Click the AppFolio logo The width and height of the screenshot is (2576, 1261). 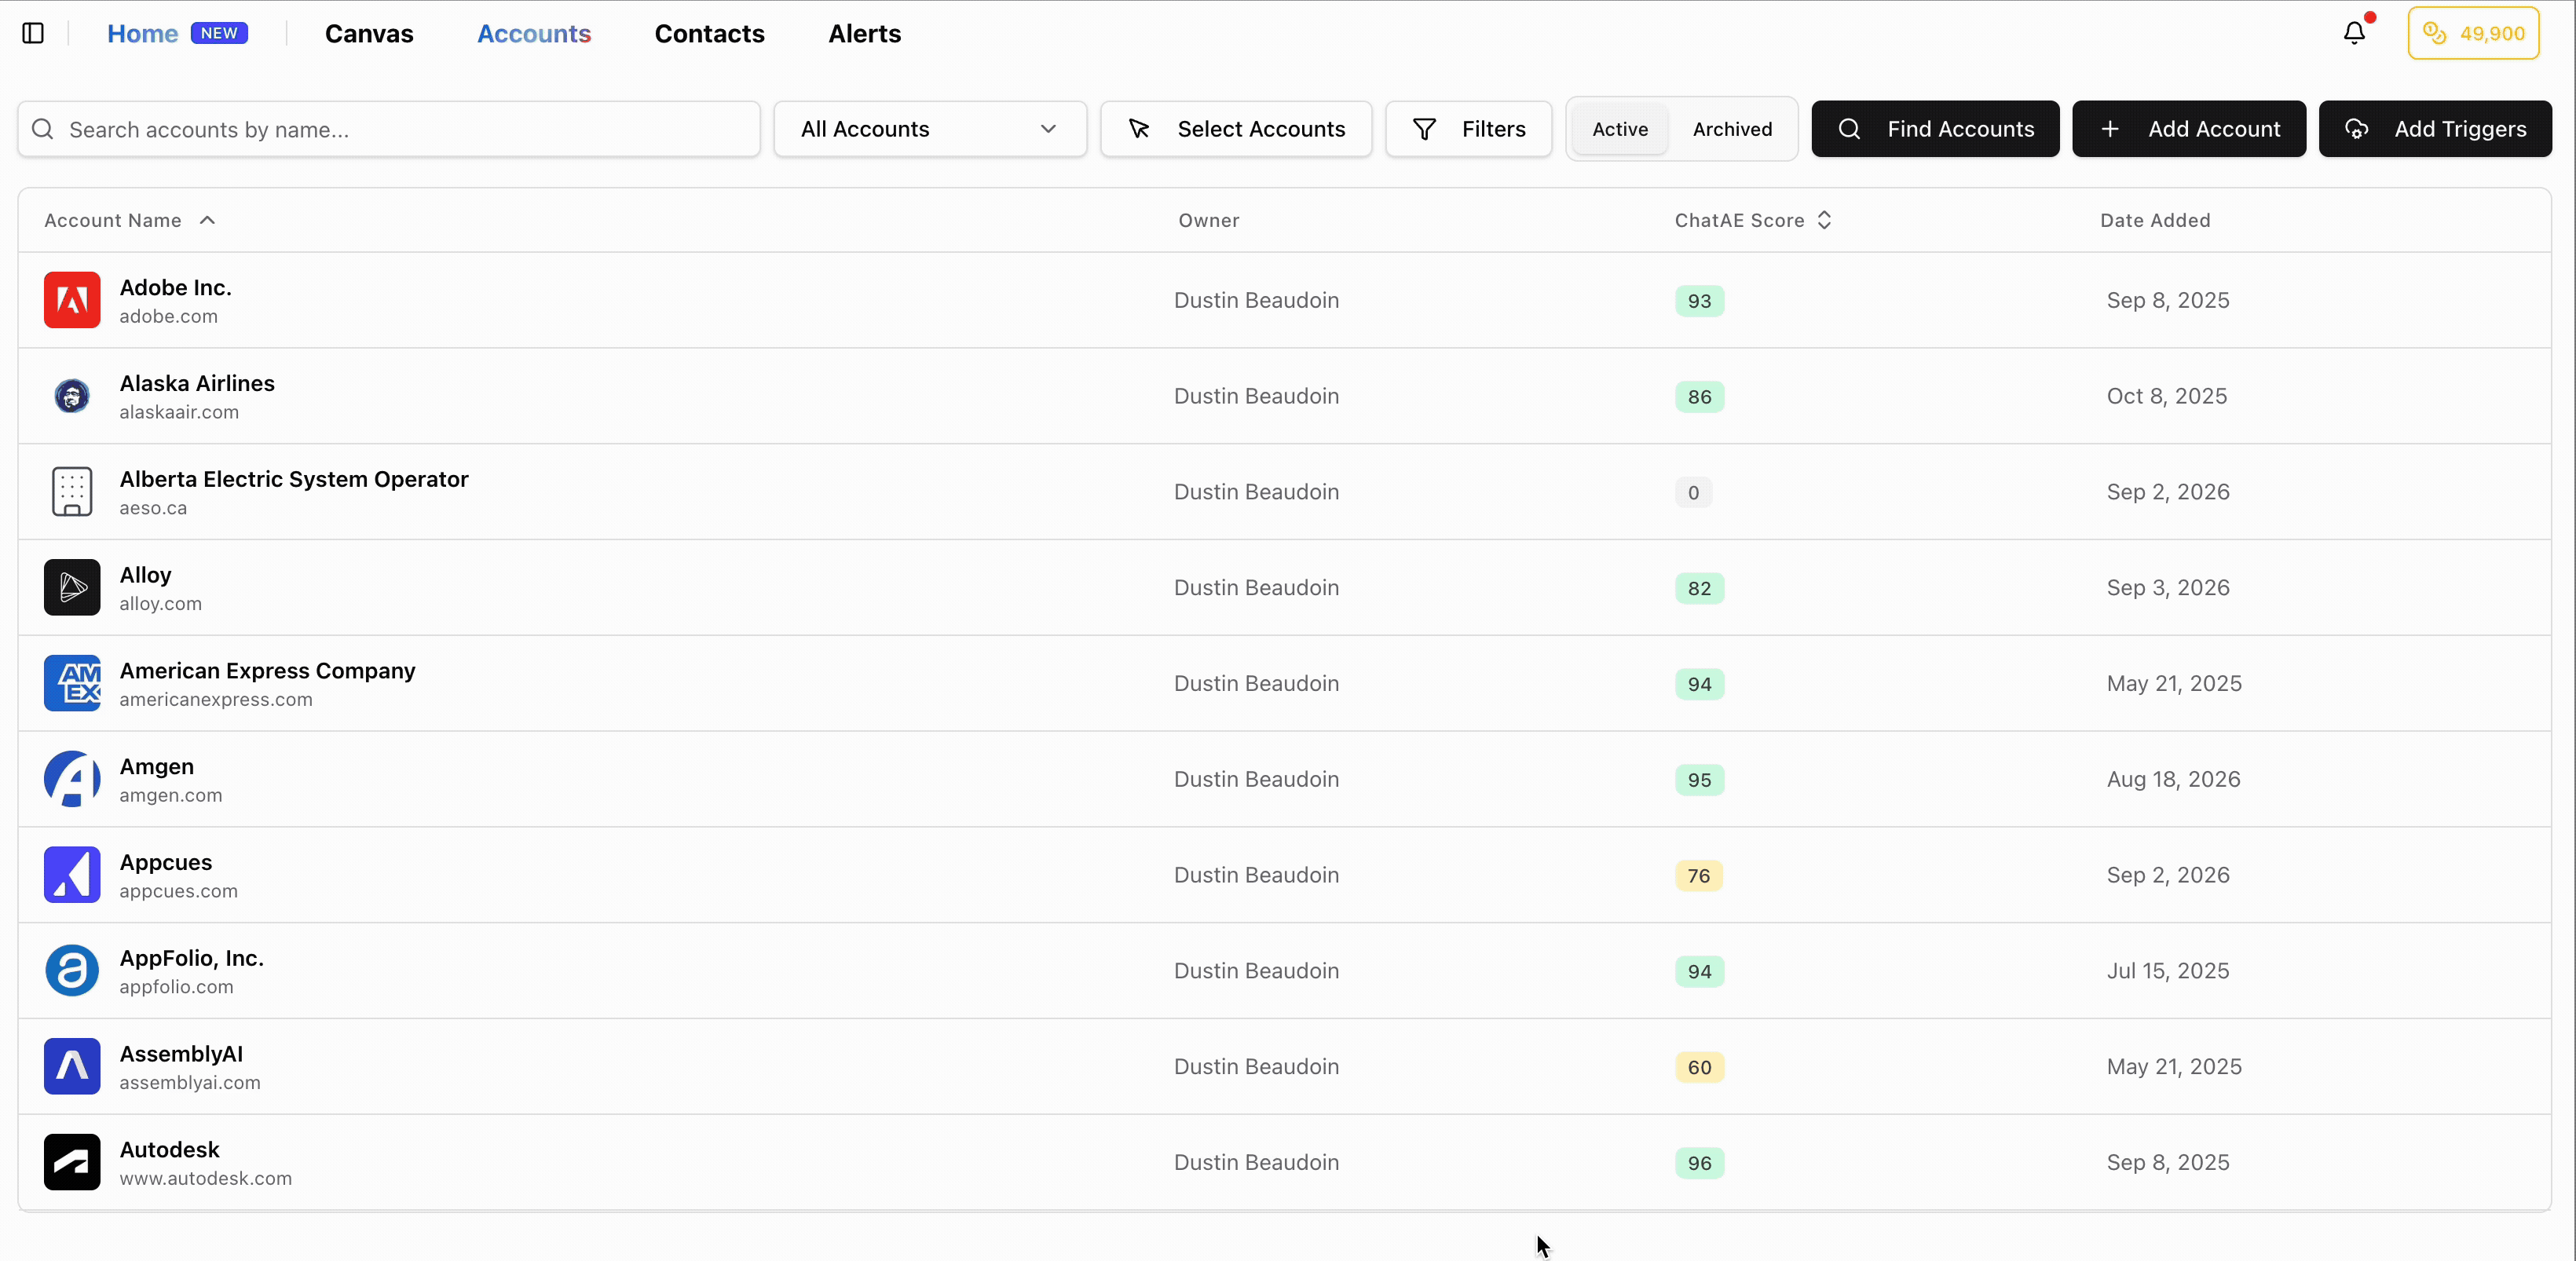(x=72, y=970)
